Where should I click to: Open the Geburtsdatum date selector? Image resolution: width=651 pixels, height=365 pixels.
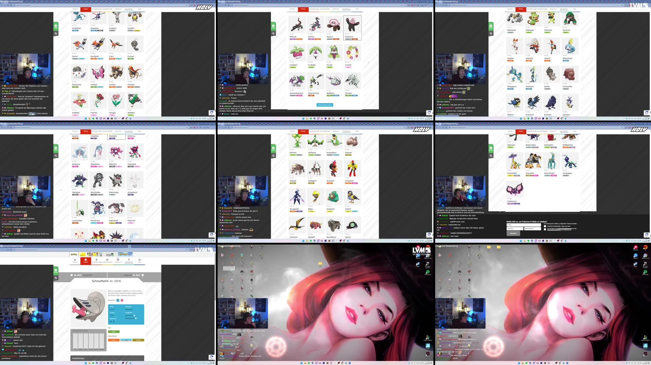tap(533, 229)
